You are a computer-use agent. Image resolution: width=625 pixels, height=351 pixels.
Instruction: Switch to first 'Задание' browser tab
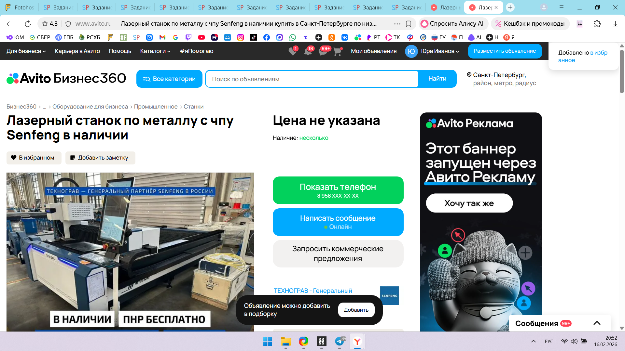(x=59, y=7)
